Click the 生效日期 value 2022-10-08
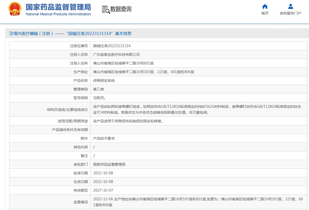 [x=103, y=182]
